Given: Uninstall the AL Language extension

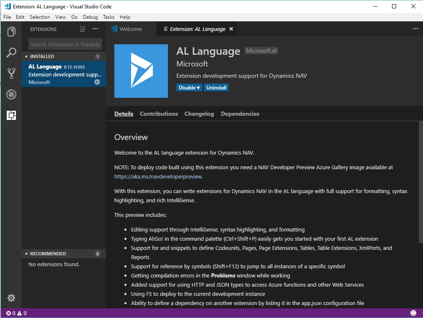Looking at the screenshot, I should point(216,88).
